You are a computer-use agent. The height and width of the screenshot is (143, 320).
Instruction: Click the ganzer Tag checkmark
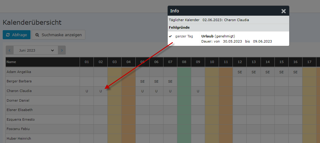[x=170, y=36]
